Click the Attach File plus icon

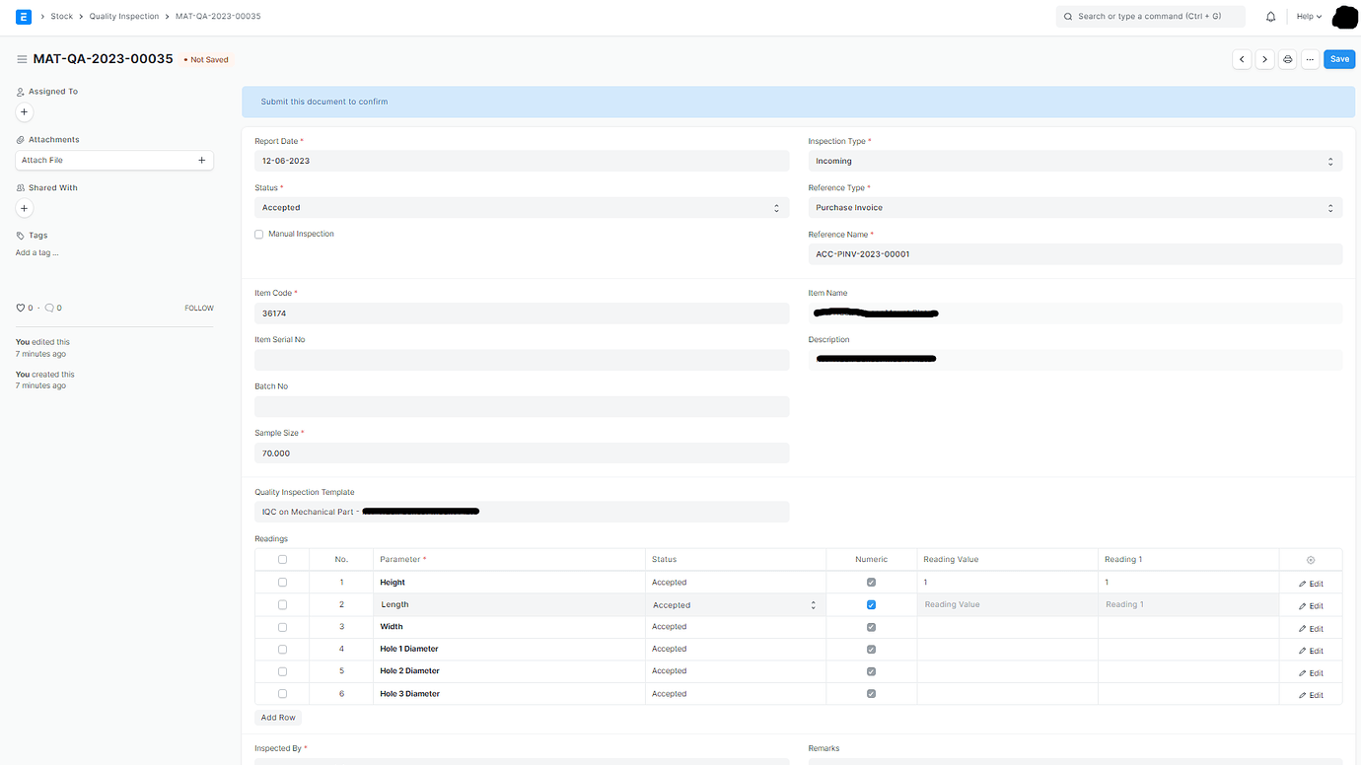(x=201, y=160)
